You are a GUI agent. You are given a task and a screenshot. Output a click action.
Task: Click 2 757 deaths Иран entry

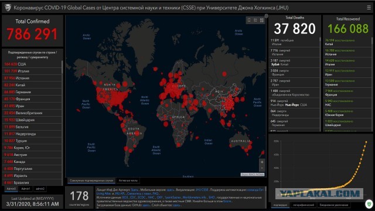(294, 83)
